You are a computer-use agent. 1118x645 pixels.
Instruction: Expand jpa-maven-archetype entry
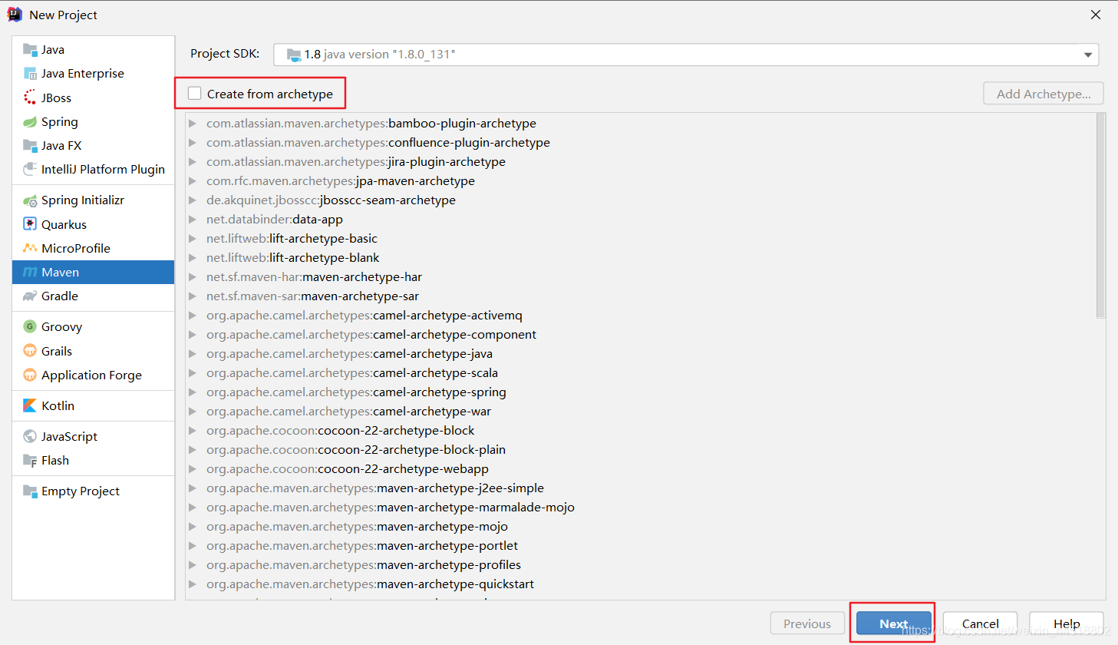pos(193,181)
